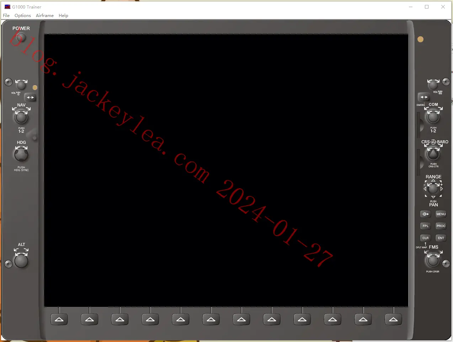Image resolution: width=453 pixels, height=342 pixels.
Task: Click the COM tuning knob
Action: (x=433, y=117)
